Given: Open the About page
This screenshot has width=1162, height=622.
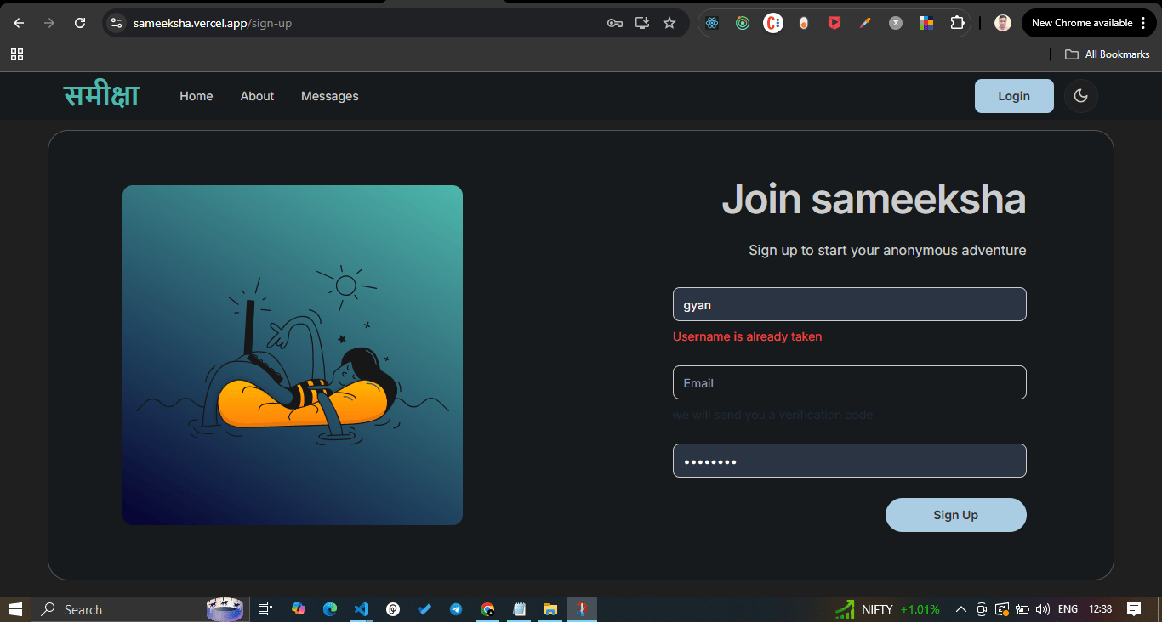Looking at the screenshot, I should point(257,96).
